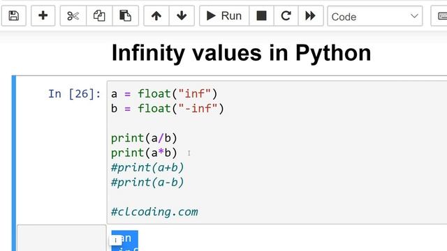Place cursor on the a = float("inf") line

(x=164, y=93)
